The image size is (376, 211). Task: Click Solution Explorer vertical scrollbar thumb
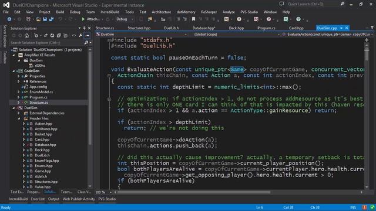(90, 98)
